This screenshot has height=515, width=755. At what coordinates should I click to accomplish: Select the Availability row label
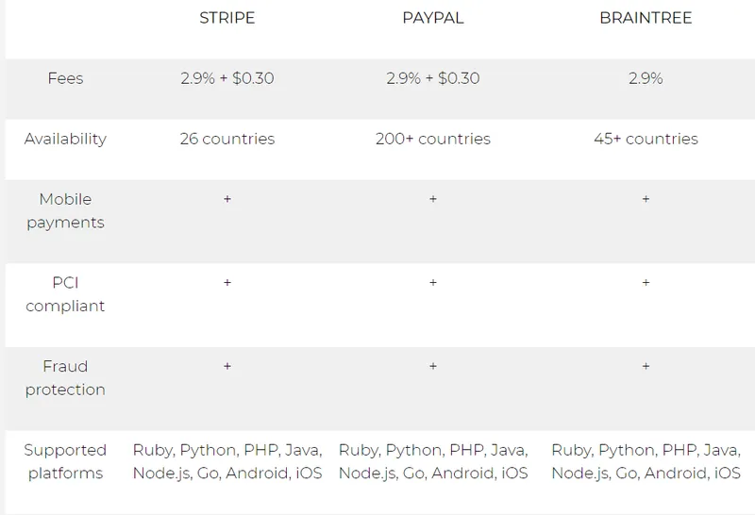65,139
